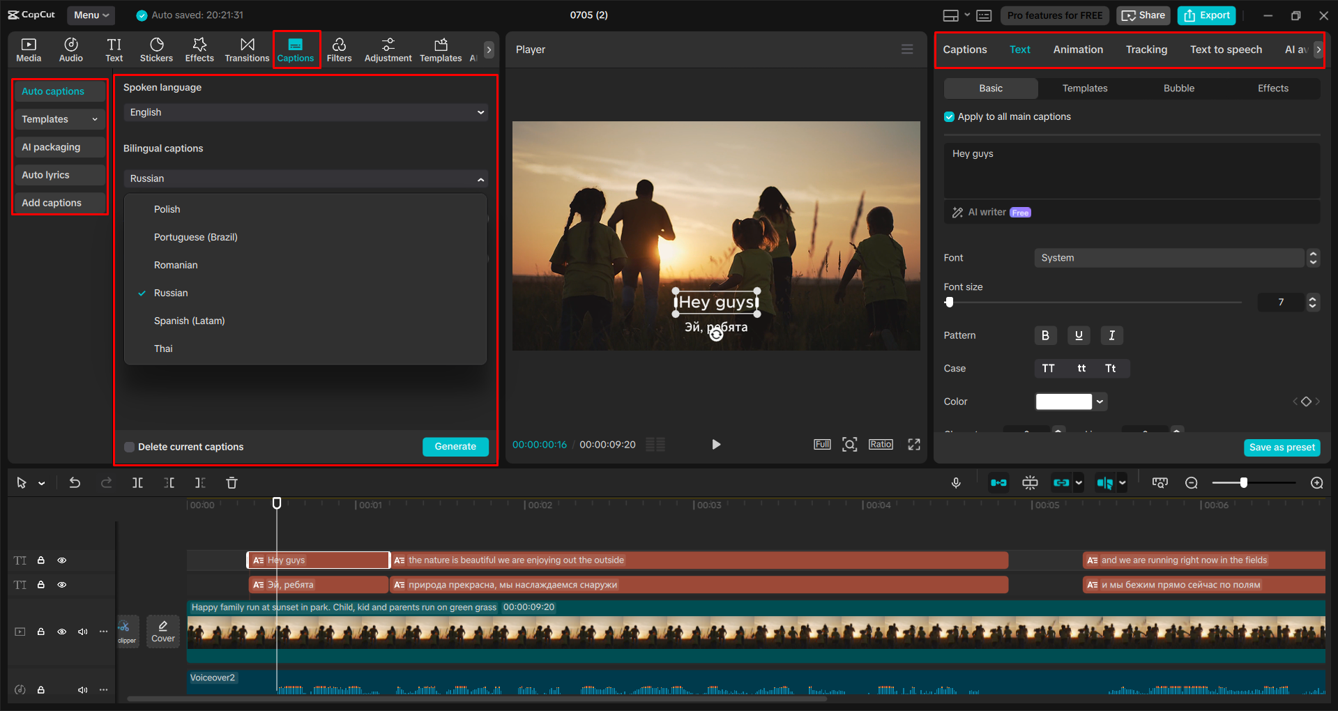Open the Audio panel
This screenshot has height=711, width=1338.
70,49
